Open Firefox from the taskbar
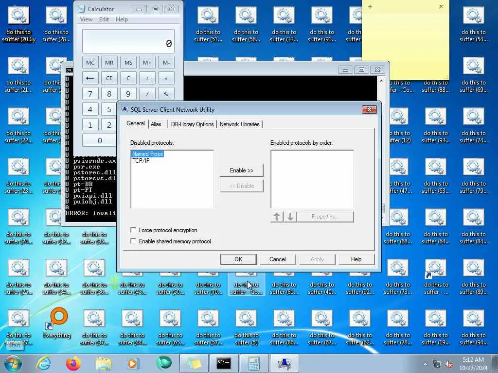Image resolution: width=498 pixels, height=373 pixels. pos(73,363)
